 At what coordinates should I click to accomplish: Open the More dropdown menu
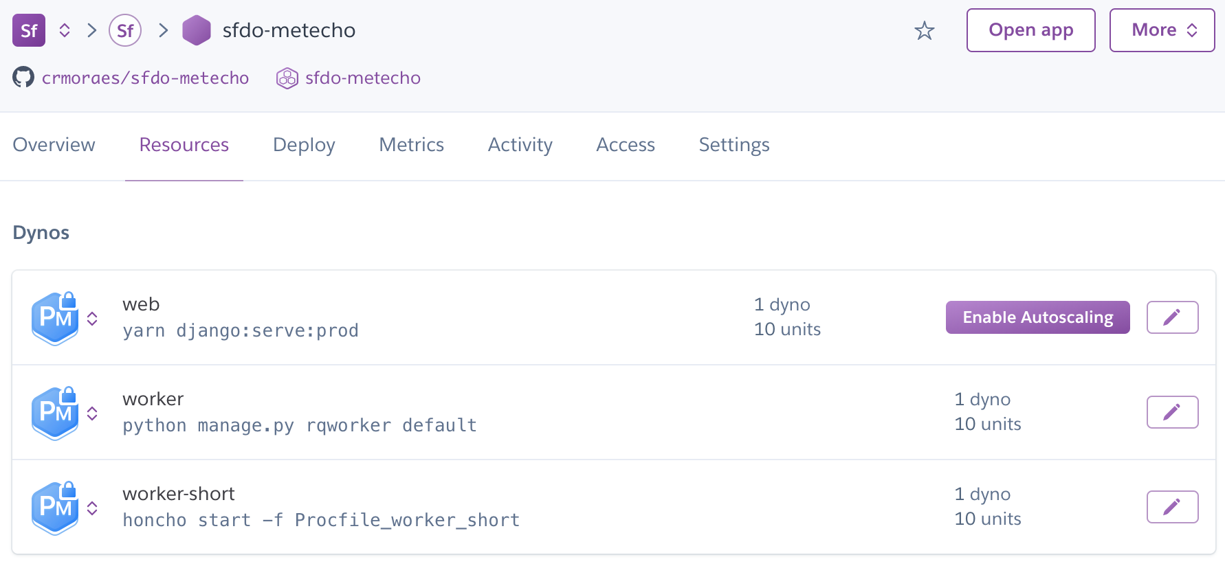pyautogui.click(x=1162, y=30)
